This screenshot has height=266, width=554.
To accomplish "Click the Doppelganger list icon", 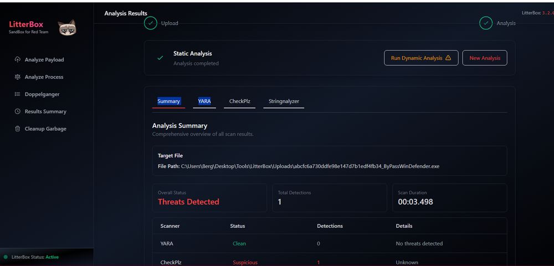I will pos(17,94).
